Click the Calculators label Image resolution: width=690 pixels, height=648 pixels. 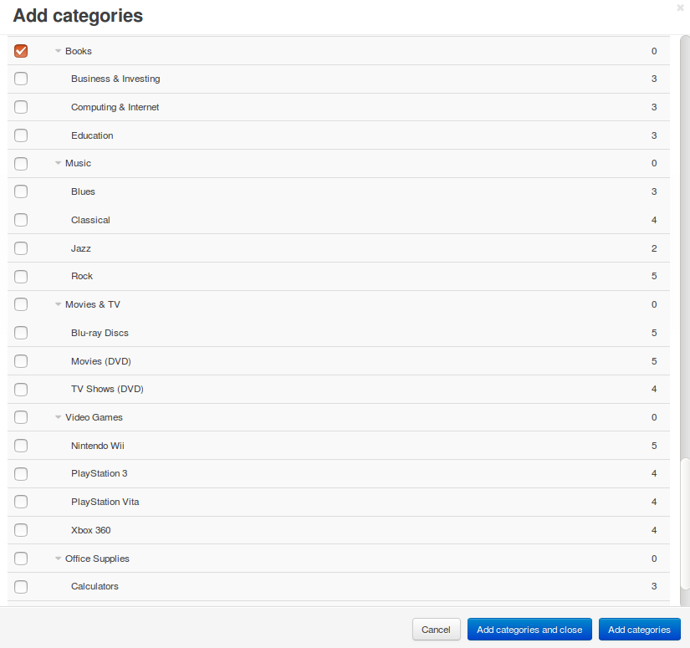click(95, 586)
